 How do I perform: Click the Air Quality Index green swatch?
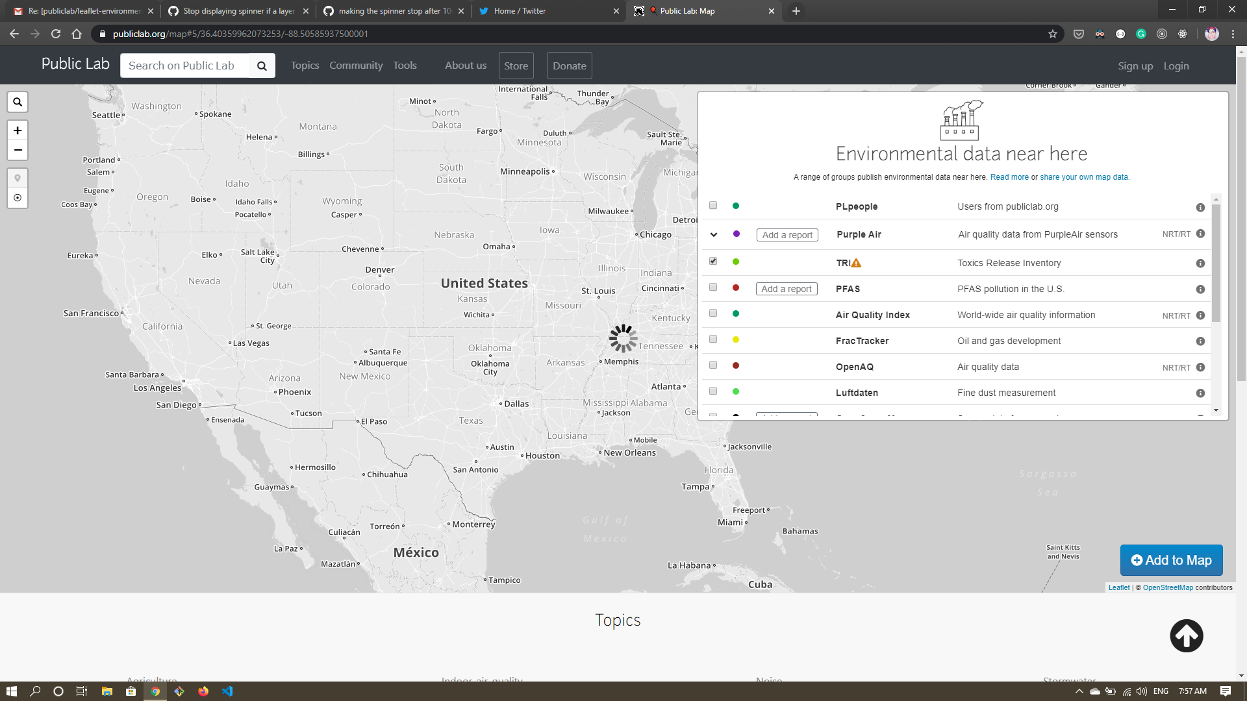coord(736,314)
